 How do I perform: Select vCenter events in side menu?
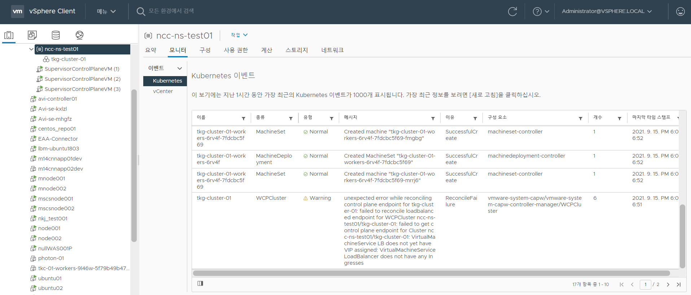(163, 91)
